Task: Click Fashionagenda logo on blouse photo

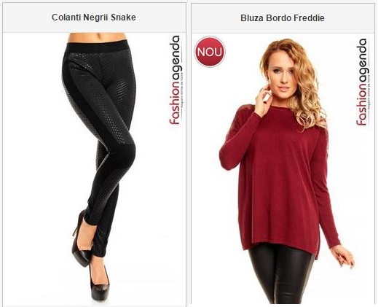Action: [x=363, y=82]
